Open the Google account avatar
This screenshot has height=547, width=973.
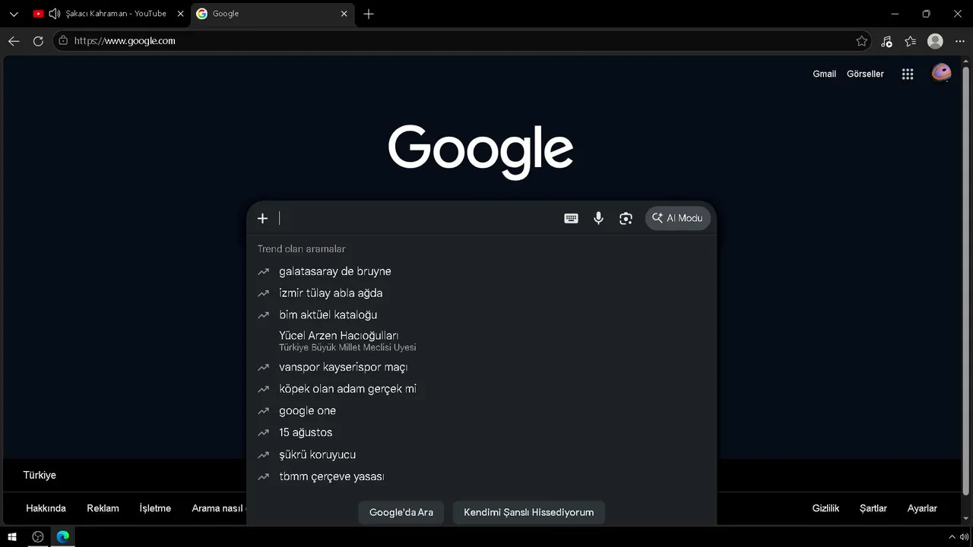pyautogui.click(x=941, y=73)
